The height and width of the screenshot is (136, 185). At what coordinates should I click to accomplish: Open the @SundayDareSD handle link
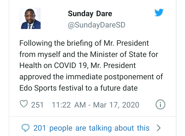[x=96, y=25]
